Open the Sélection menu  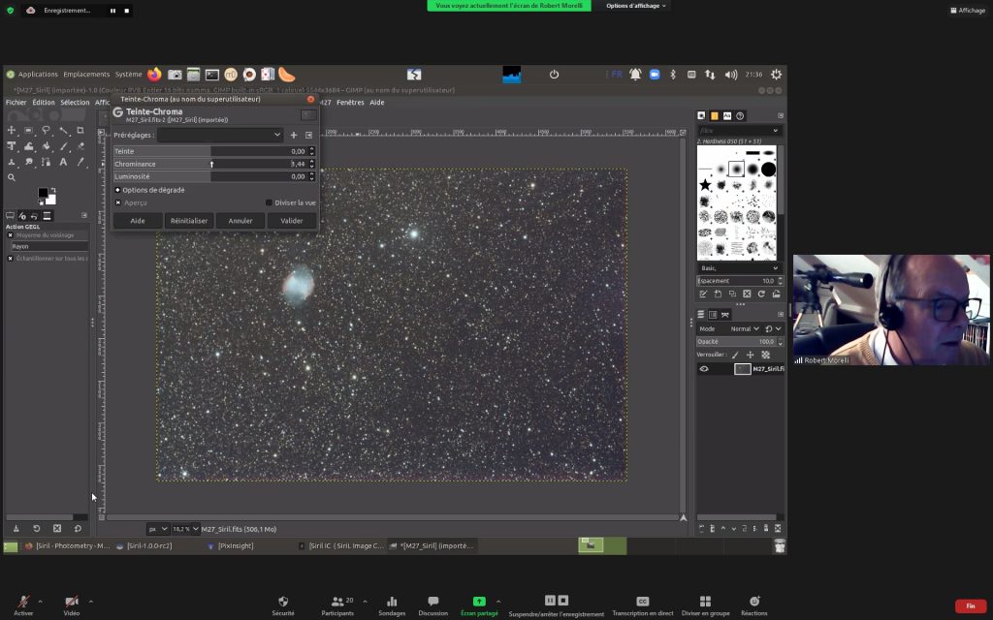tap(75, 103)
